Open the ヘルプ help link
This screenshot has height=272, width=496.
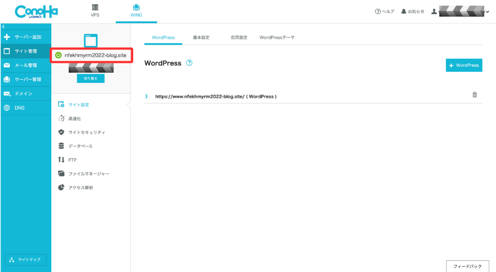(384, 12)
